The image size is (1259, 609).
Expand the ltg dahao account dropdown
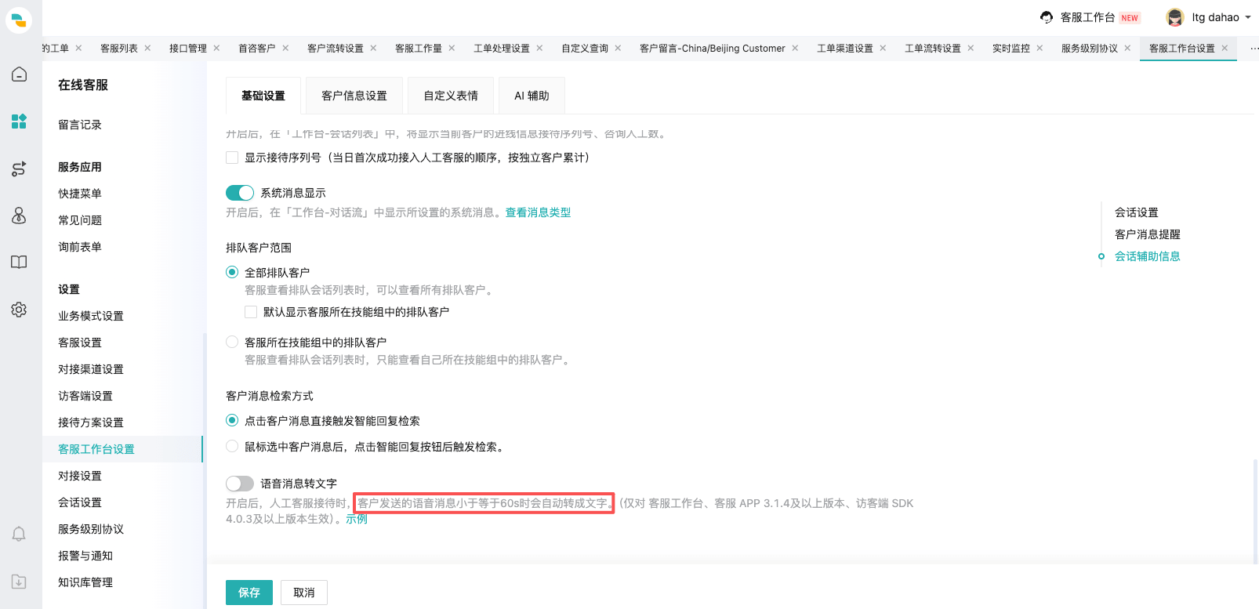(1248, 17)
